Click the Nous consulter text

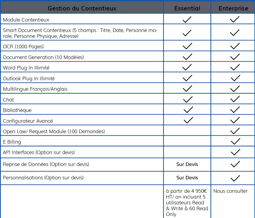pyautogui.click(x=231, y=191)
